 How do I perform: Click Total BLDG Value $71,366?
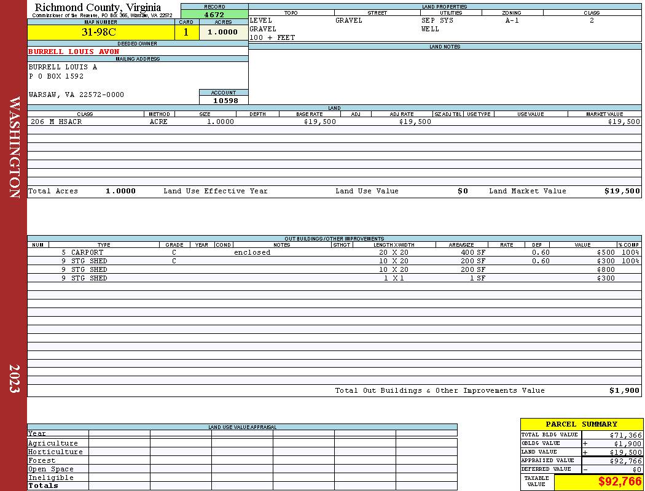click(626, 435)
